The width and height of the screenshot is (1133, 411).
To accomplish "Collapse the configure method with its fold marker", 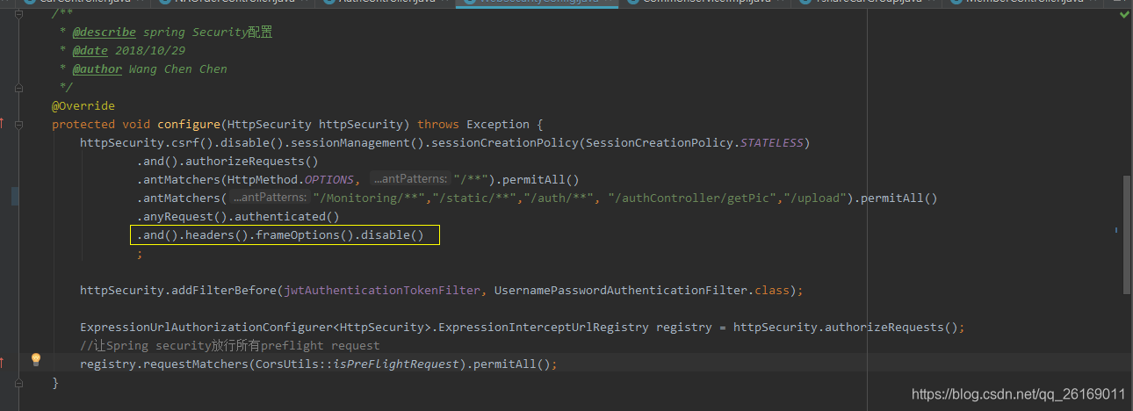I will (18, 124).
